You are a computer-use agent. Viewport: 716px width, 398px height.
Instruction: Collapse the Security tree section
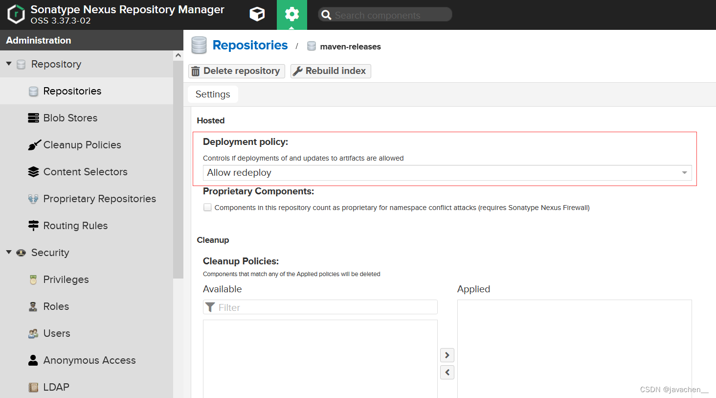pyautogui.click(x=9, y=252)
